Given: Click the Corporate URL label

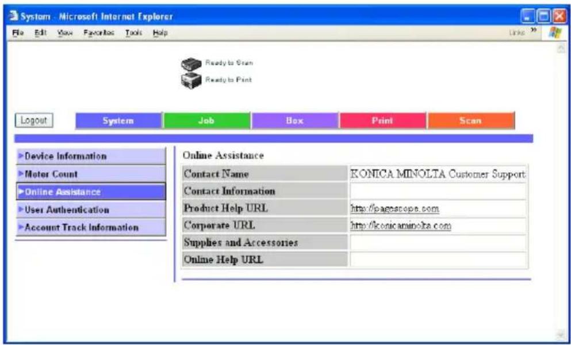Looking at the screenshot, I should click(x=219, y=226).
